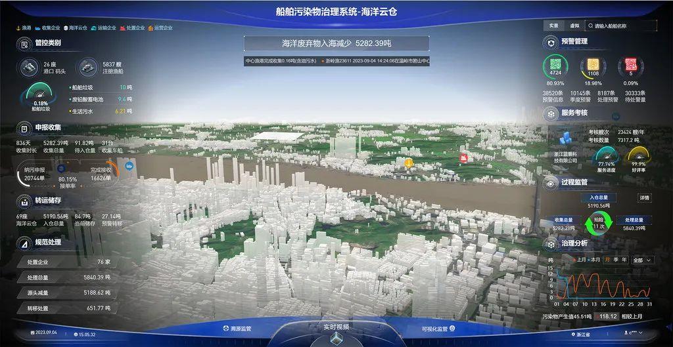Click the 处置企业 76家 row
This screenshot has height=347, width=673.
click(x=66, y=262)
